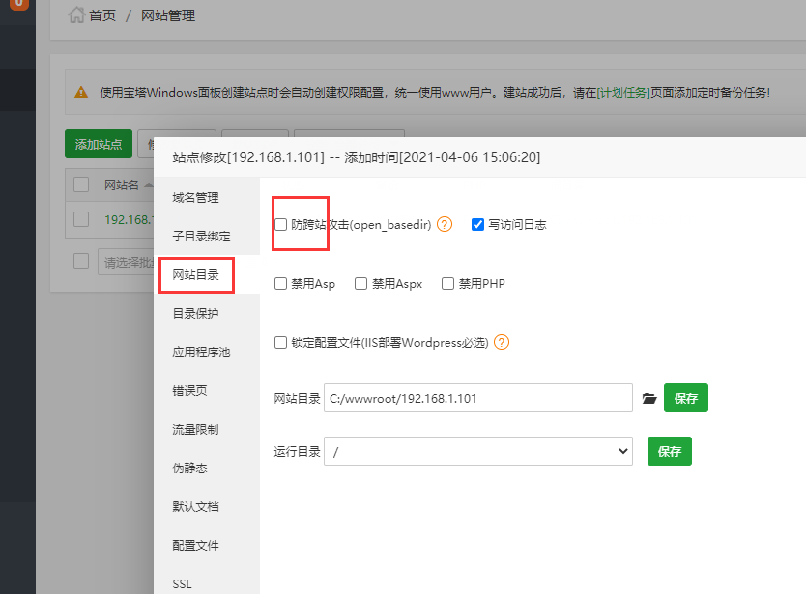This screenshot has width=806, height=594.
Task: Check the 禁用PHP checkbox
Action: pyautogui.click(x=447, y=284)
